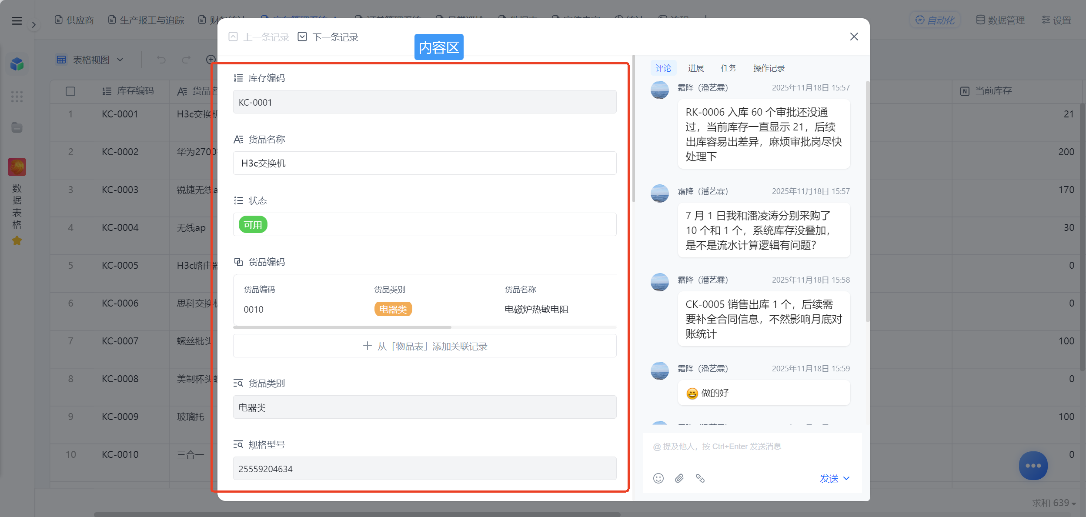The width and height of the screenshot is (1086, 517).
Task: Click the yellow star favorite icon
Action: 17,240
